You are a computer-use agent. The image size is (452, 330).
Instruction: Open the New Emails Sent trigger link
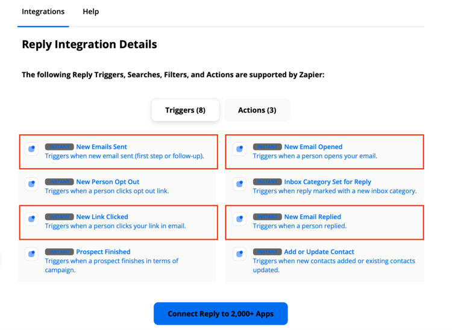point(101,147)
